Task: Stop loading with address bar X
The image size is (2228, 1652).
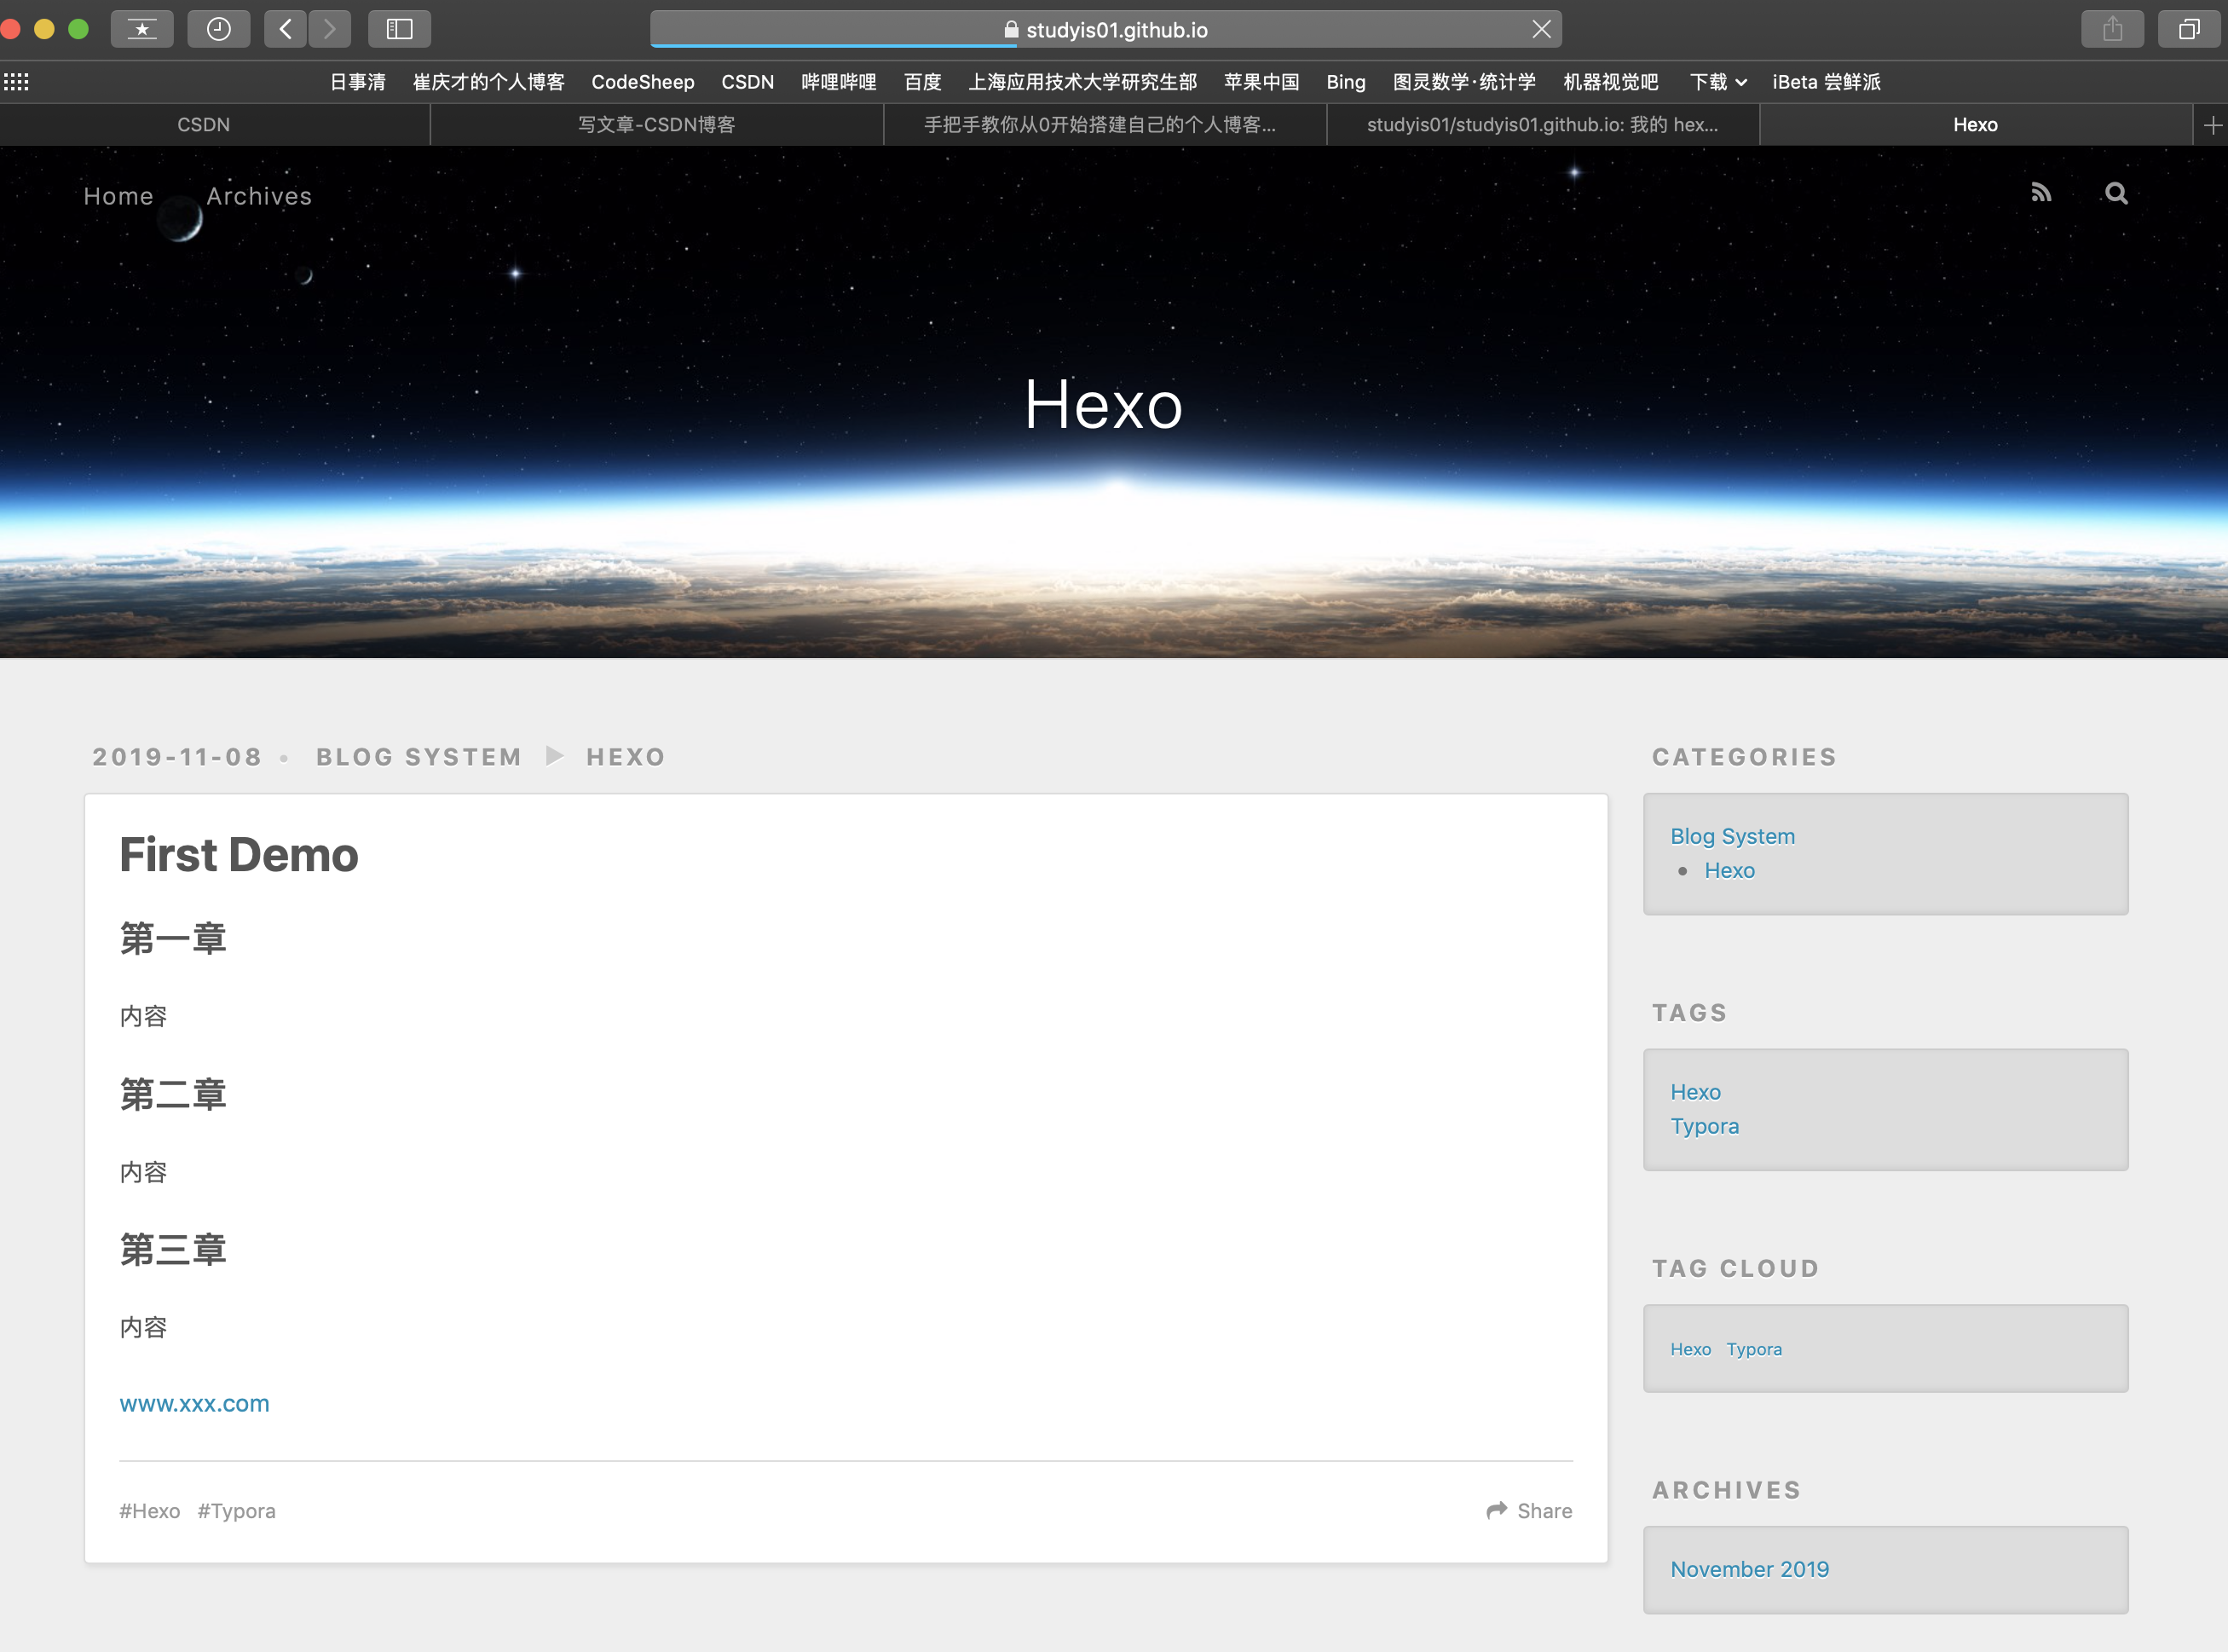Action: [x=1541, y=29]
